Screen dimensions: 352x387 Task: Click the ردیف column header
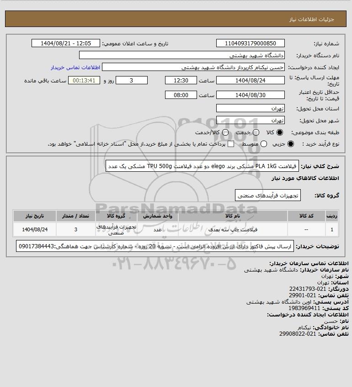(332, 216)
